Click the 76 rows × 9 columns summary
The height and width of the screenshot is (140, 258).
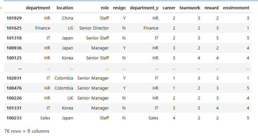coord(27,131)
